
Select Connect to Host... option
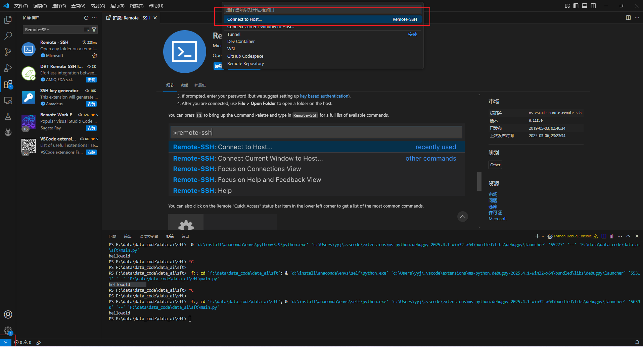click(x=322, y=19)
